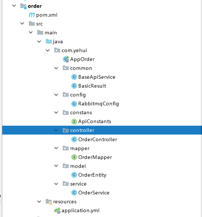Click the OrderMapper interface icon
The image size is (202, 217).
click(74, 157)
